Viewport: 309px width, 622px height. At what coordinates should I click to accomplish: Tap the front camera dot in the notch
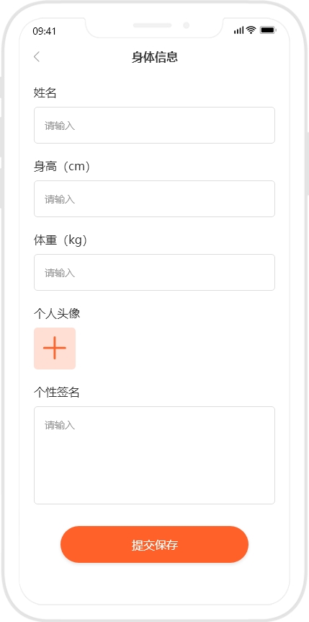pos(186,25)
